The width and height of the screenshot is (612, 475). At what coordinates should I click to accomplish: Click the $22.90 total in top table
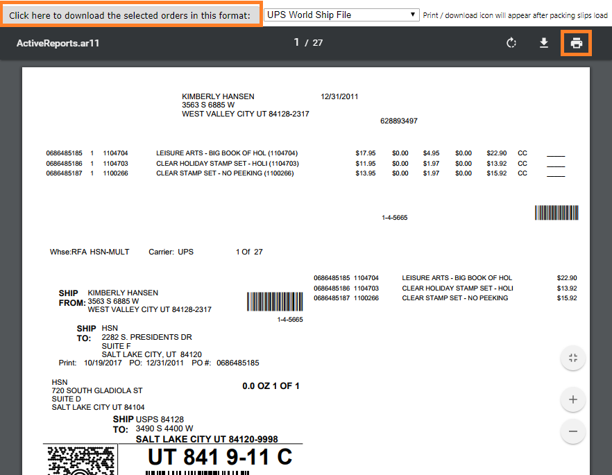[497, 153]
